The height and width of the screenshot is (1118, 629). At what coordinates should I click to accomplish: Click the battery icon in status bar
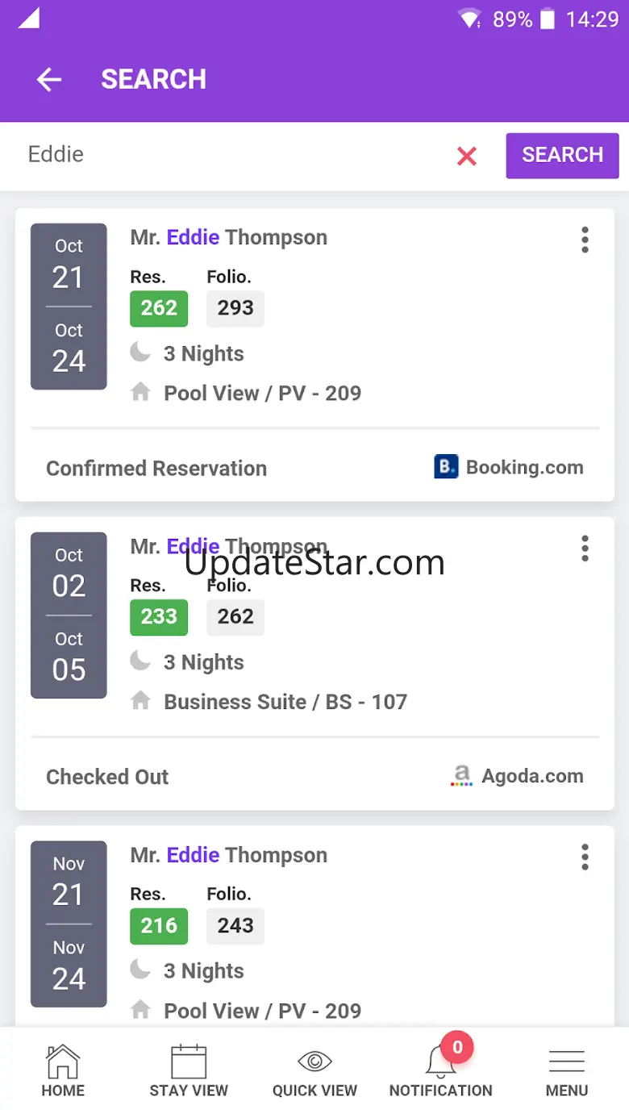point(548,19)
